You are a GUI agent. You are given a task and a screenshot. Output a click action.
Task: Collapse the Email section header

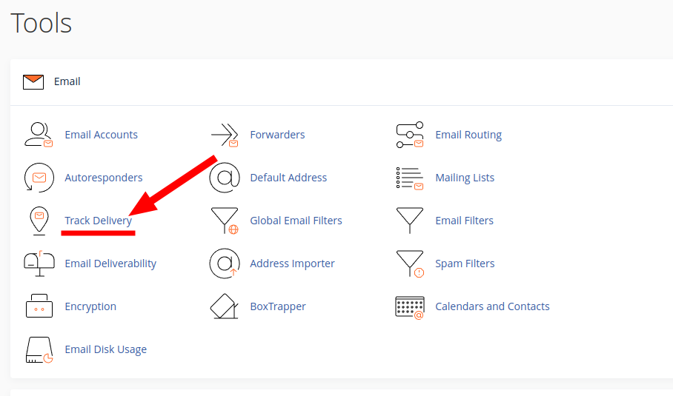coord(342,82)
